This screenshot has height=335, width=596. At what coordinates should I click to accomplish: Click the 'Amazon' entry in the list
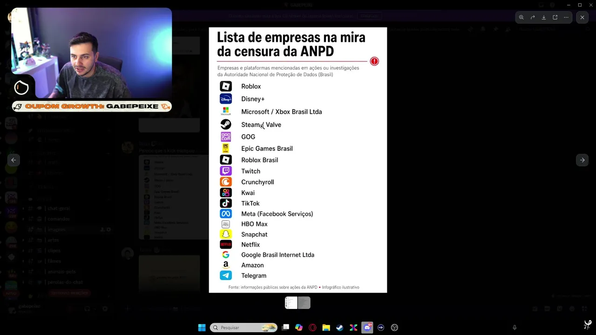coord(252,265)
